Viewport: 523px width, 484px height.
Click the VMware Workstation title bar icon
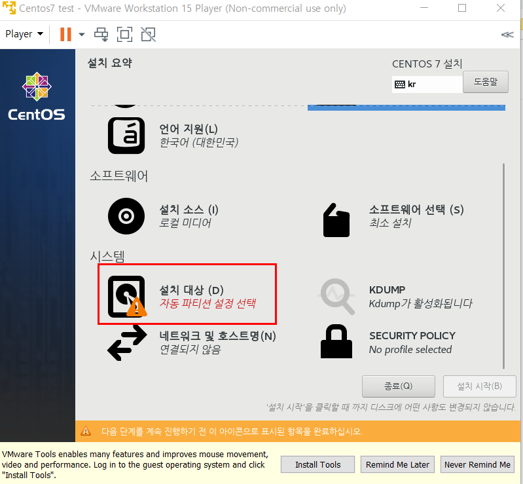(x=9, y=8)
